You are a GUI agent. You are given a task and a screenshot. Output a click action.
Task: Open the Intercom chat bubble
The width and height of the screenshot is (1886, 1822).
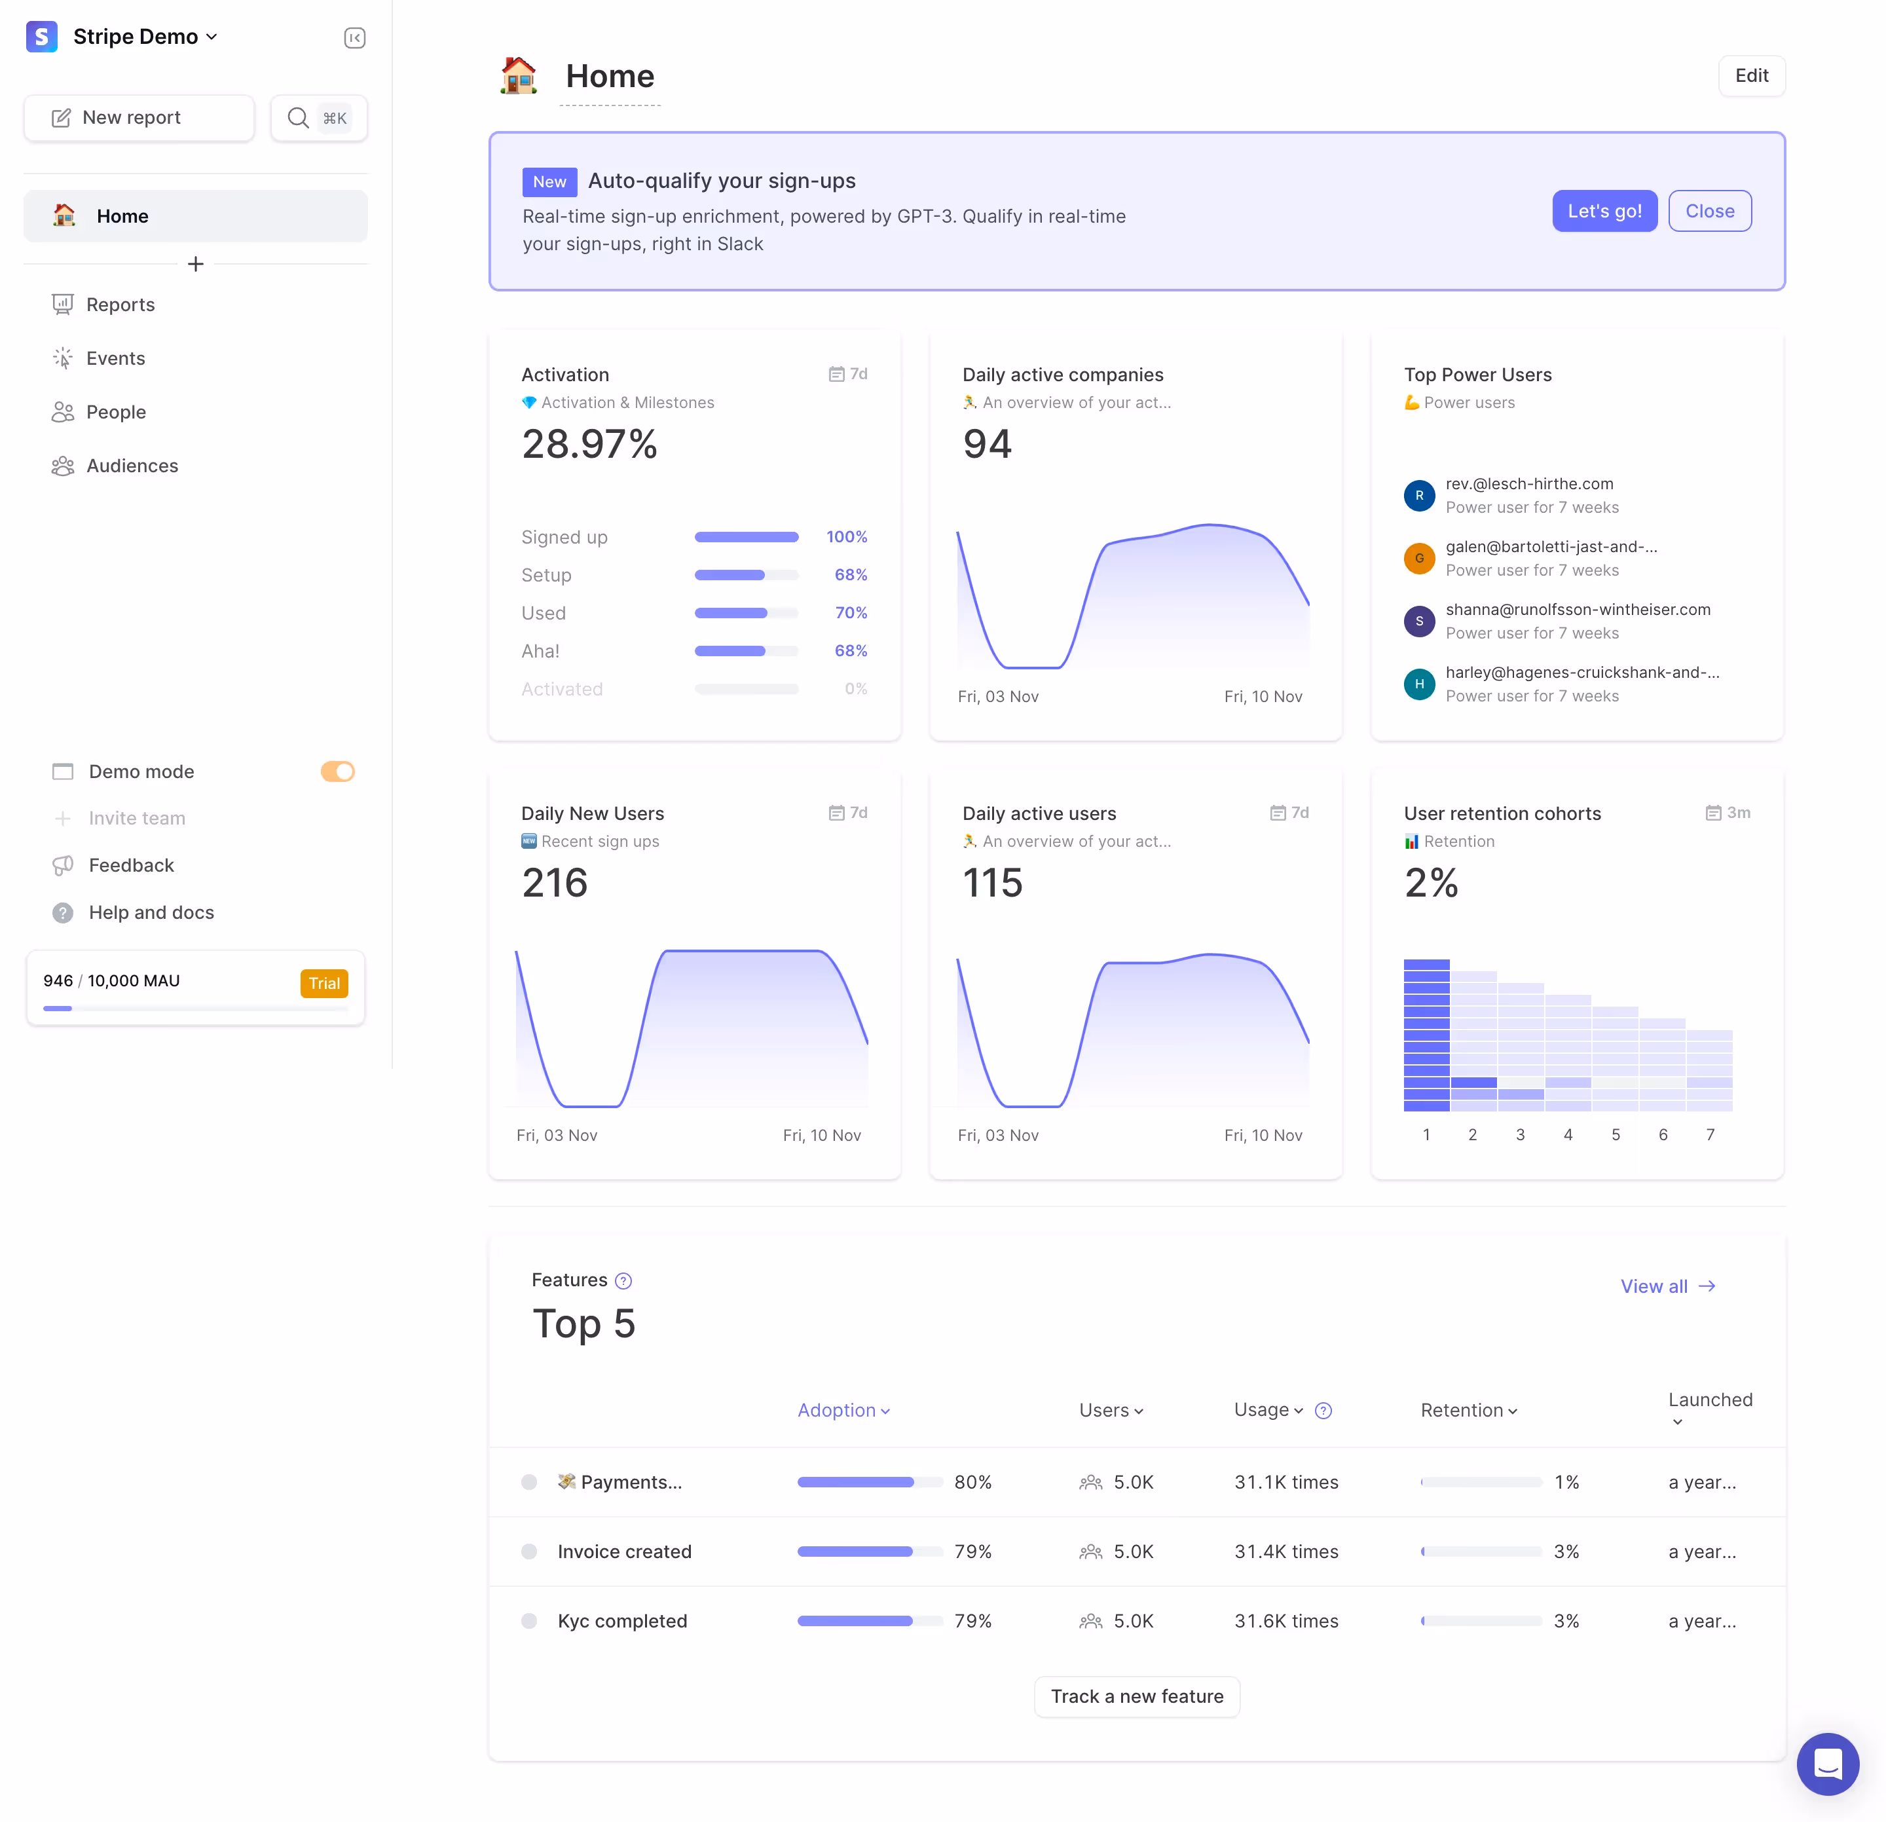1827,1763
